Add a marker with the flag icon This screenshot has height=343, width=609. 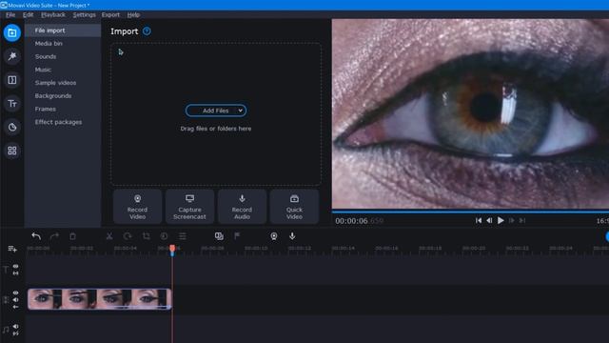pyautogui.click(x=237, y=236)
